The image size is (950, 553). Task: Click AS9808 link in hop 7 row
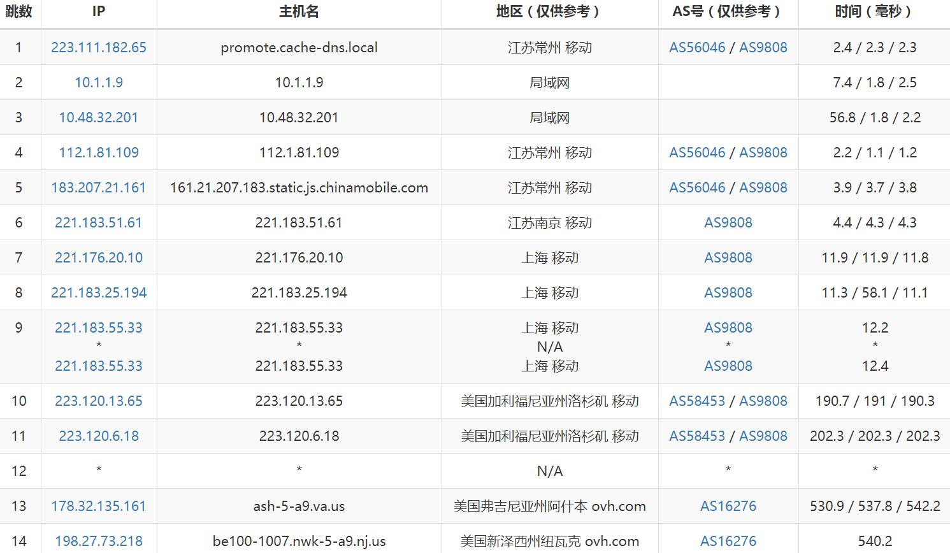pos(728,257)
